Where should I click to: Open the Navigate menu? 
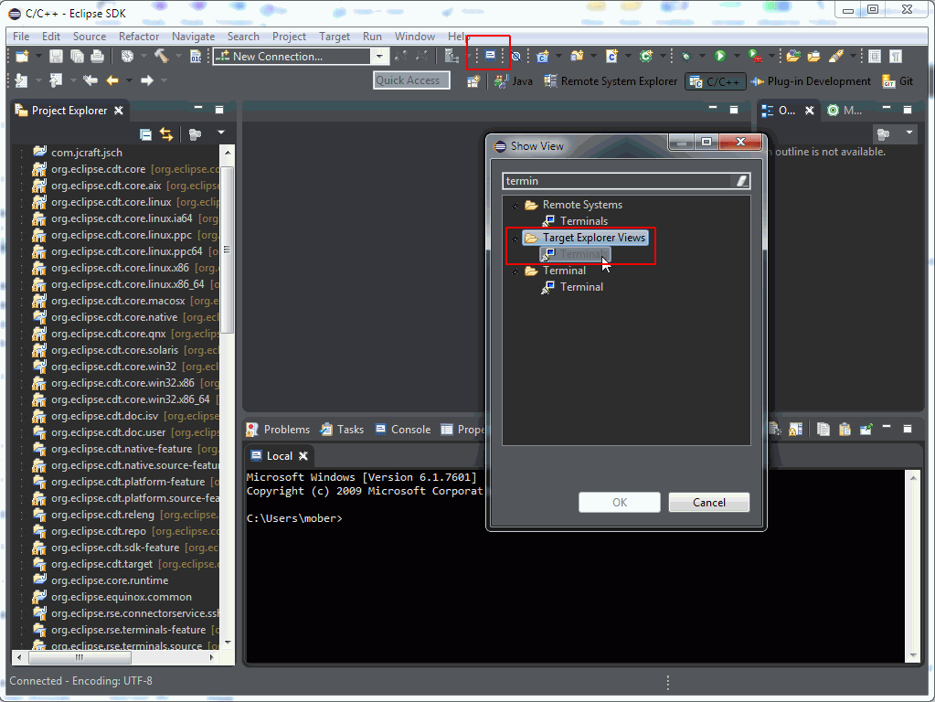click(x=193, y=37)
